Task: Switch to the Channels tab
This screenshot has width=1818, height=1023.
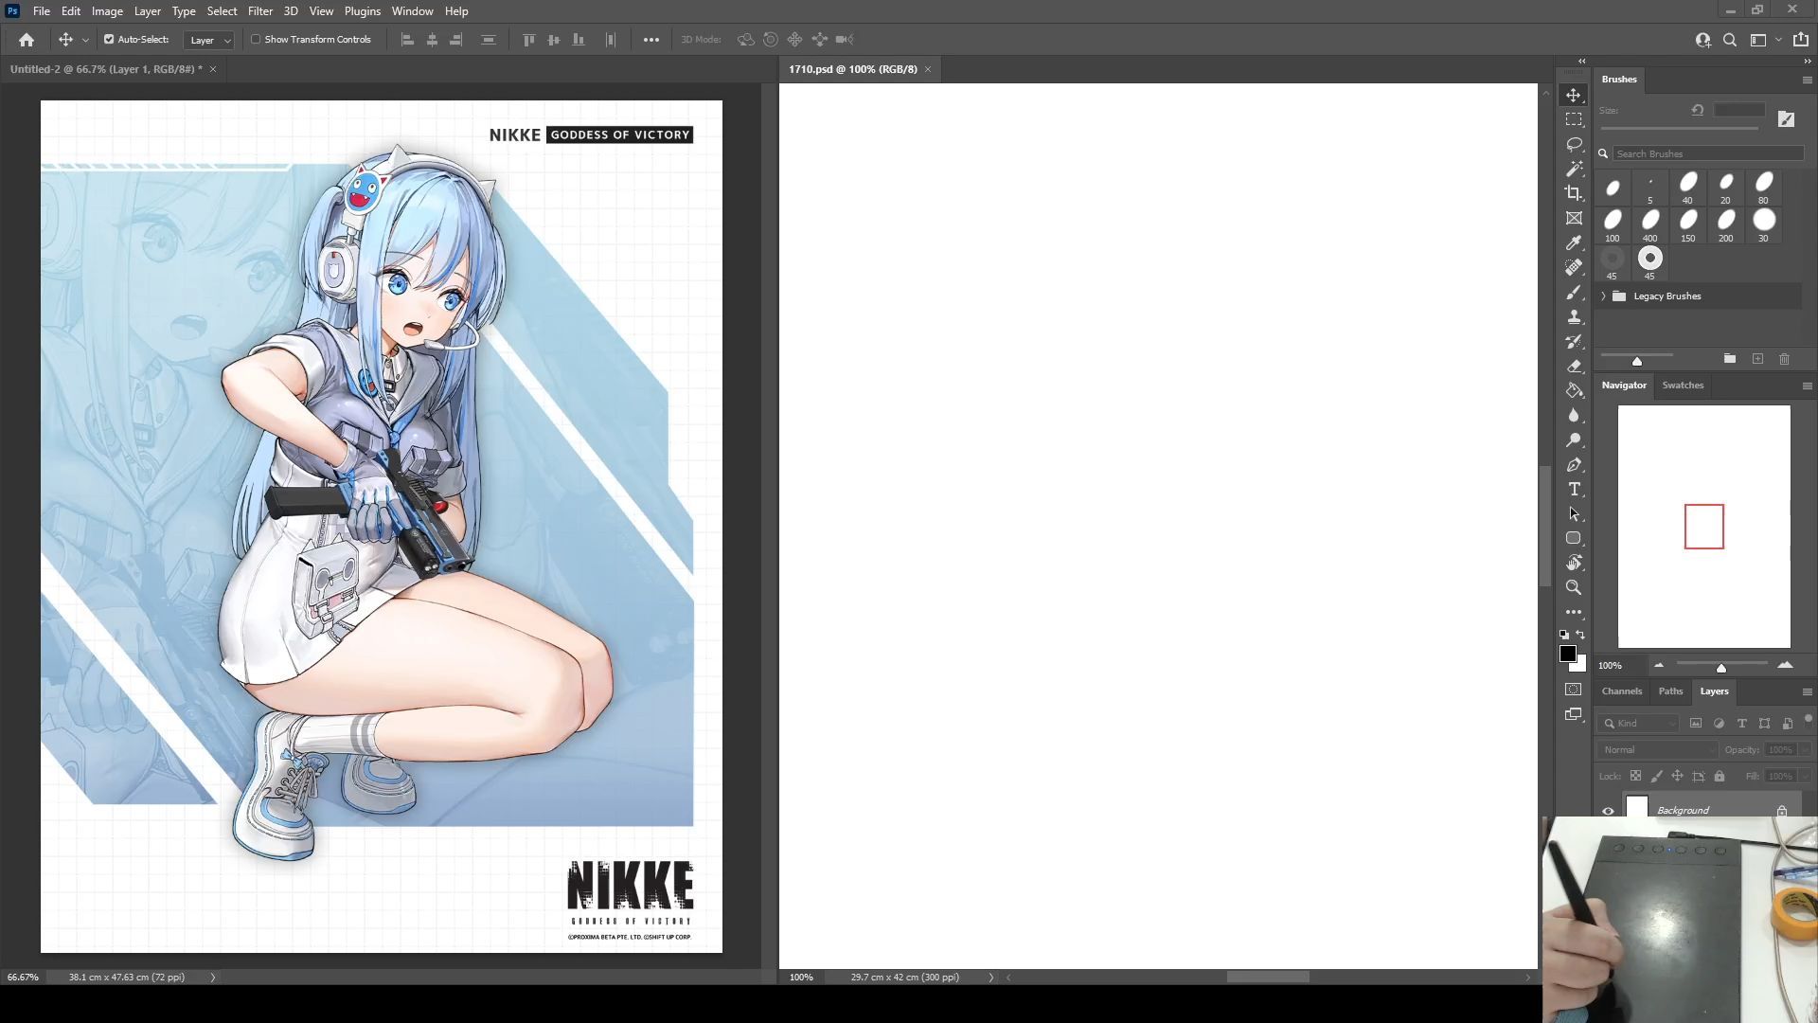Action: [x=1622, y=691]
